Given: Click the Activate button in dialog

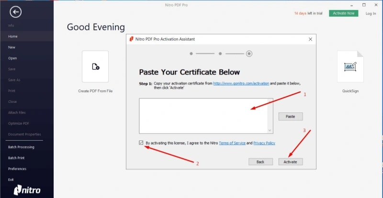Looking at the screenshot, I should [290, 162].
